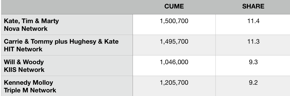The width and height of the screenshot is (290, 96).
Task: Select the 1,495,700 cume value
Action: click(174, 42)
